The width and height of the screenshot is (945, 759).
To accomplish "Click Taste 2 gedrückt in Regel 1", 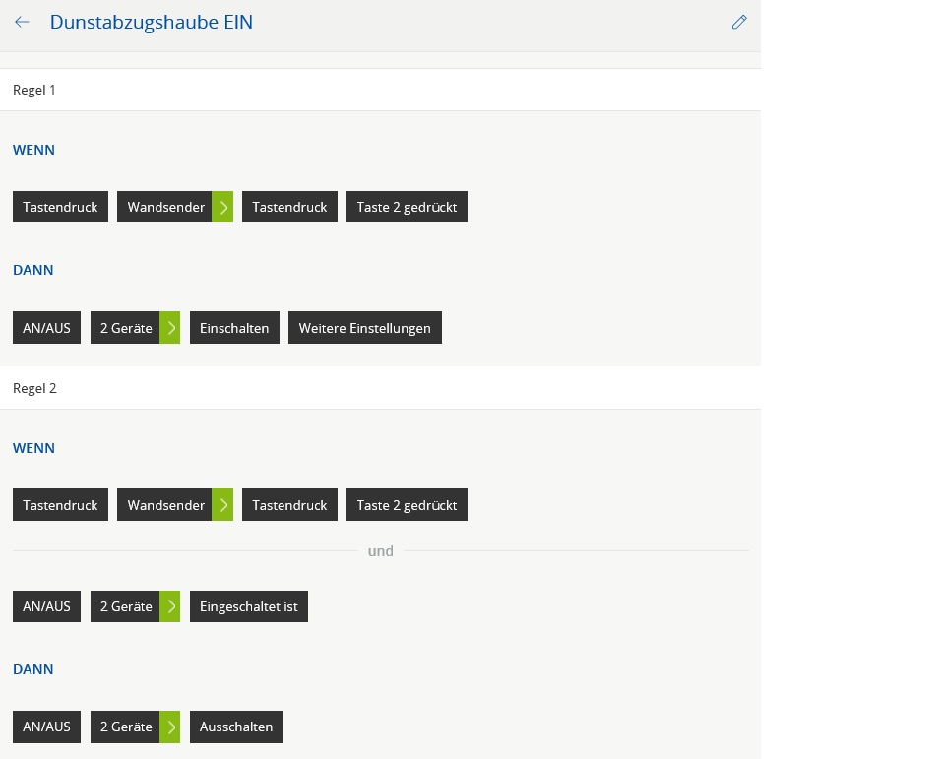I will pos(407,207).
